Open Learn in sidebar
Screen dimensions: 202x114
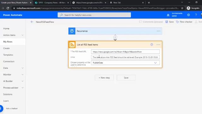[x=6, y=101]
